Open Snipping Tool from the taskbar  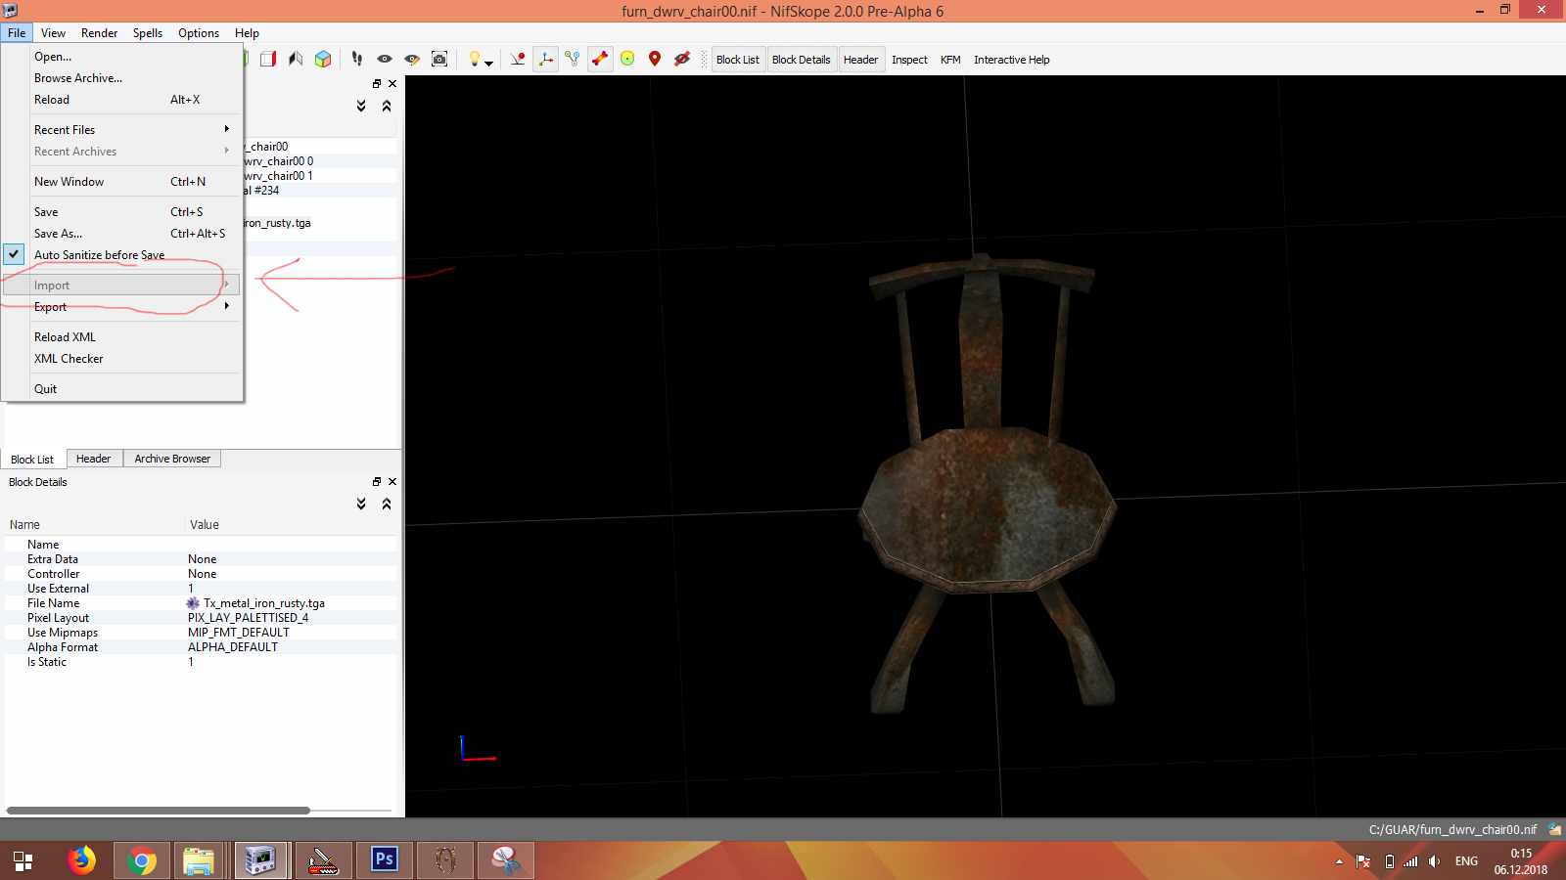505,860
